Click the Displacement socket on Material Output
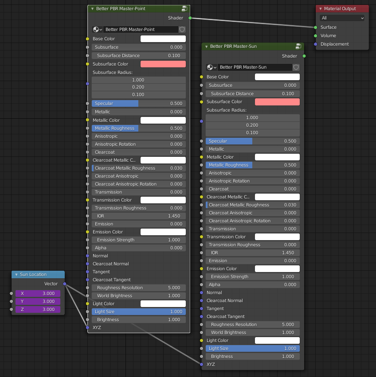 (x=317, y=44)
